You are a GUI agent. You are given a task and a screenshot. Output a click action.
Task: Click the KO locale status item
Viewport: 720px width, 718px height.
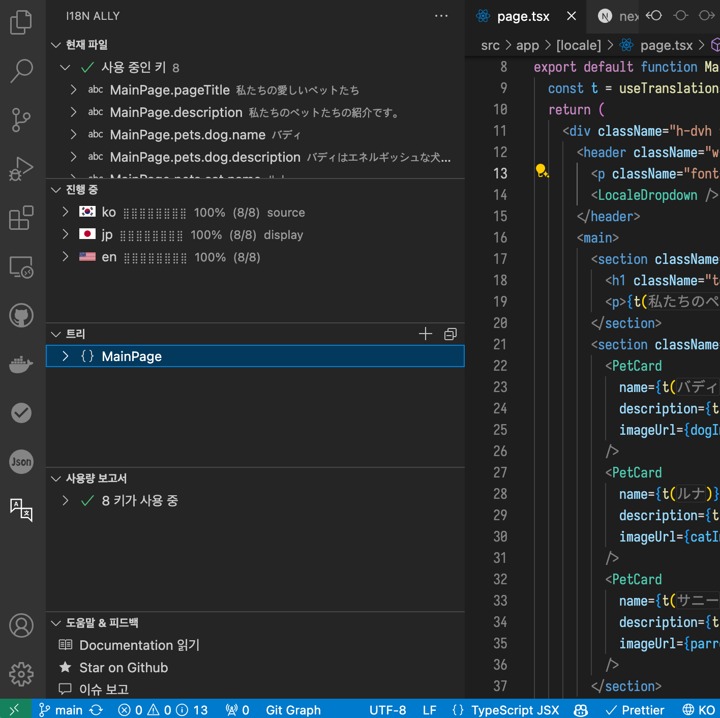pos(699,710)
